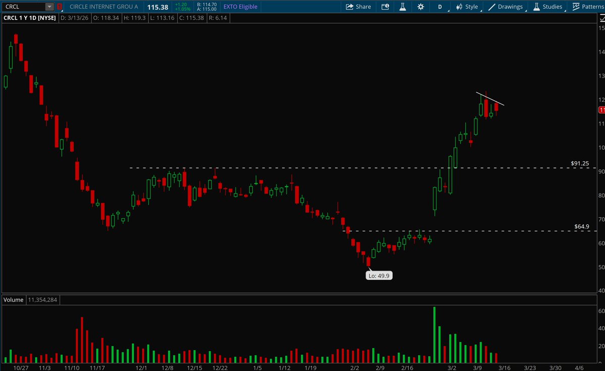Screen dimensions: 605x371
Task: Click the 12/8 date axis label
Action: pyautogui.click(x=168, y=368)
